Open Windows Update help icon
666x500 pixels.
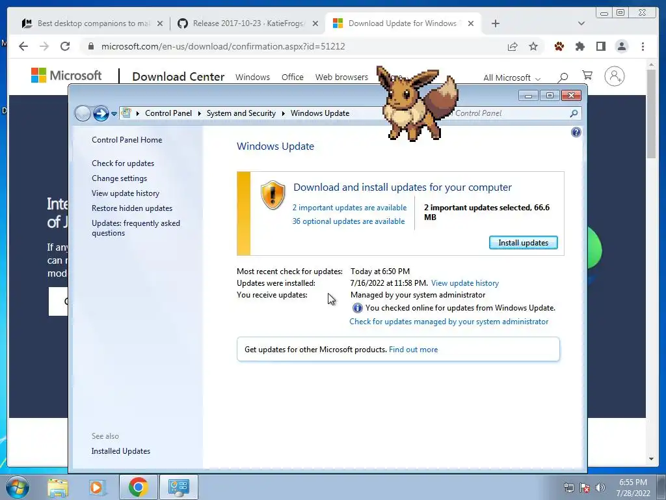click(576, 132)
